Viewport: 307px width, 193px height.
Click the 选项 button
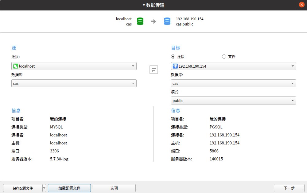click(x=114, y=188)
